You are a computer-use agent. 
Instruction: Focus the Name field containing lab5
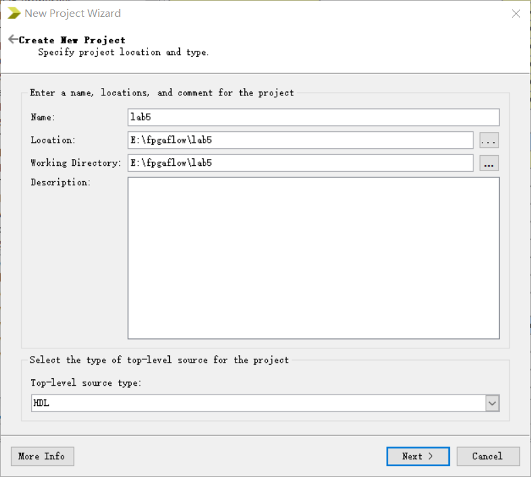click(x=314, y=117)
